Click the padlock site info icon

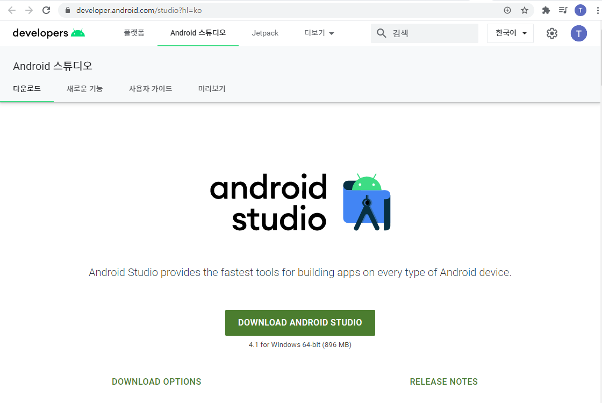coord(68,10)
